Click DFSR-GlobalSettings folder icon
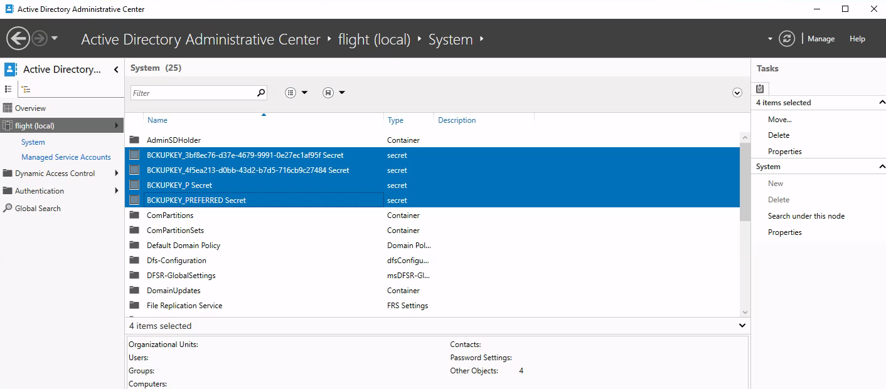This screenshot has width=886, height=389. coord(134,276)
